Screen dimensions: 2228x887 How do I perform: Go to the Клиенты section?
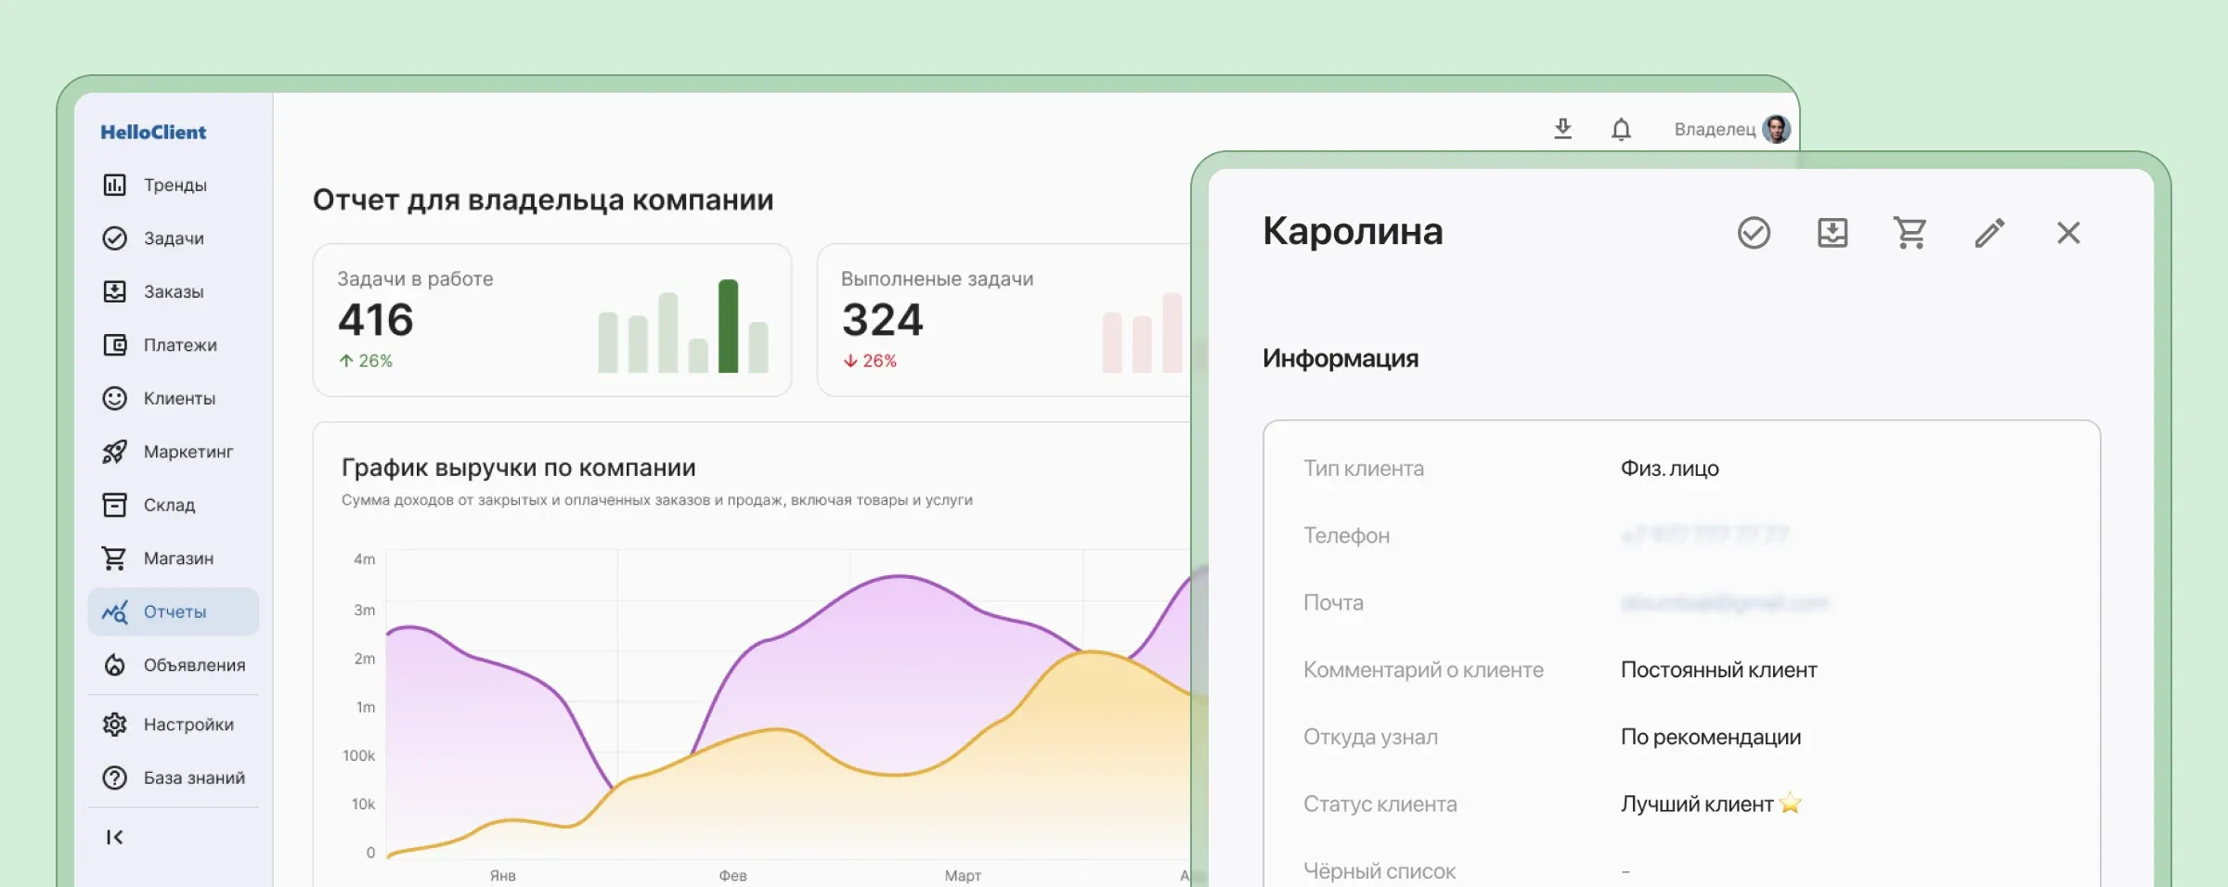tap(115, 398)
